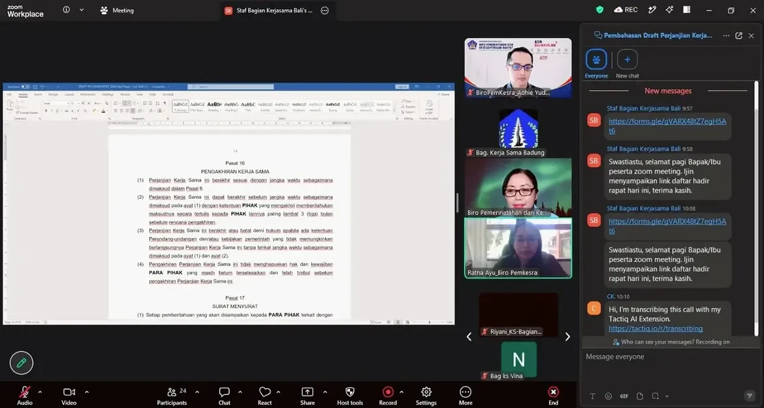
Task: Toggle the Chat panel button
Action: [x=224, y=396]
